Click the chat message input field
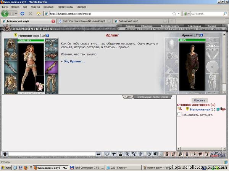This screenshot has height=171, width=229. (x=52, y=154)
